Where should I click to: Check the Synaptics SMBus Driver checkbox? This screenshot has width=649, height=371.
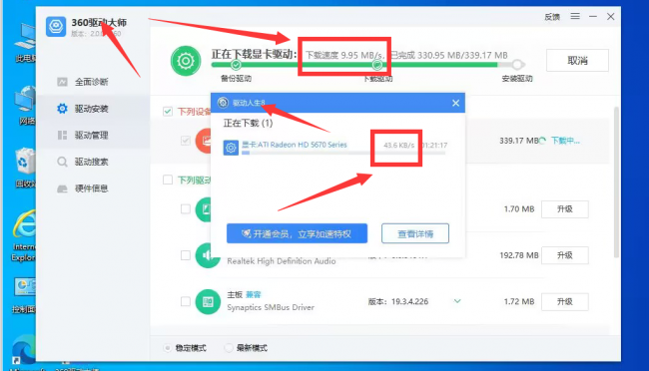pos(186,301)
